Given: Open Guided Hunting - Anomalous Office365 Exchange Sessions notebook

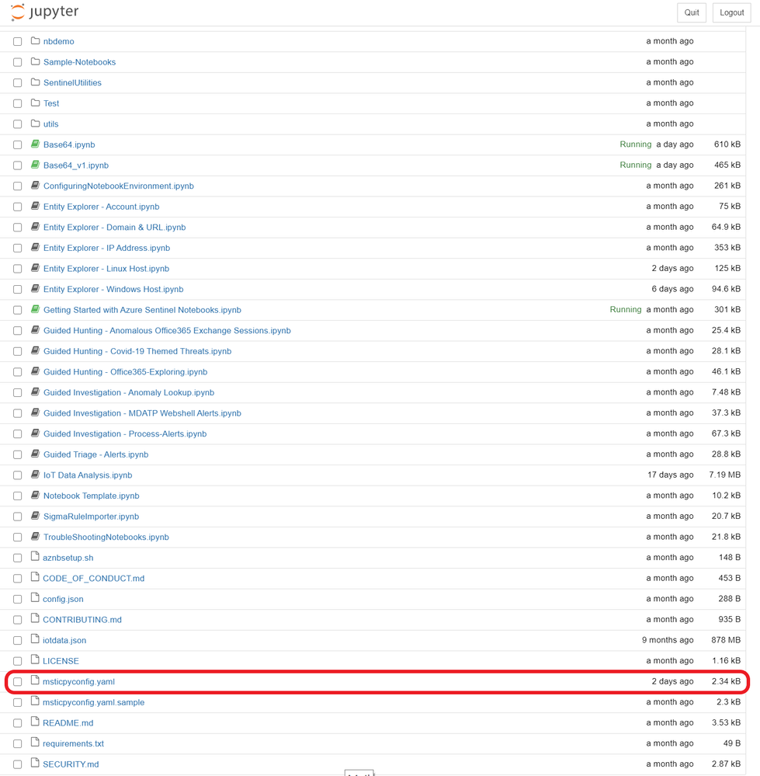Looking at the screenshot, I should (x=167, y=331).
